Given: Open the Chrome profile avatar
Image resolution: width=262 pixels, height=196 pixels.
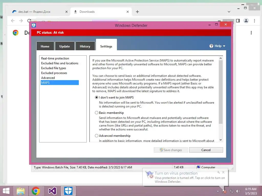Looking at the screenshot, I should click(x=246, y=21).
